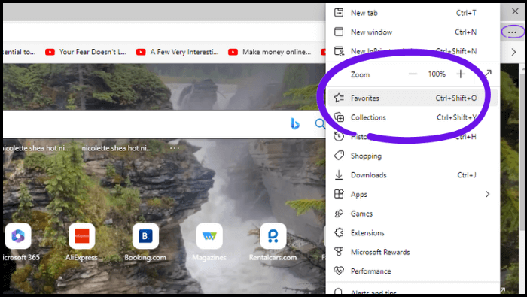This screenshot has width=527, height=297.
Task: Click the Ctrl+J shortcut text for Downloads
Action: 467,175
